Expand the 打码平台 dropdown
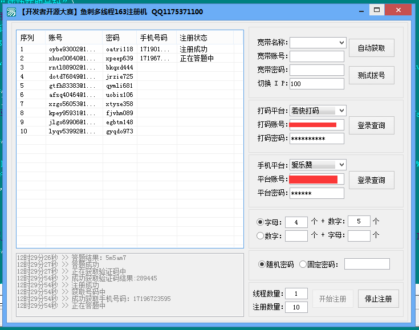Viewport: 419px width, 330px height. point(318,111)
